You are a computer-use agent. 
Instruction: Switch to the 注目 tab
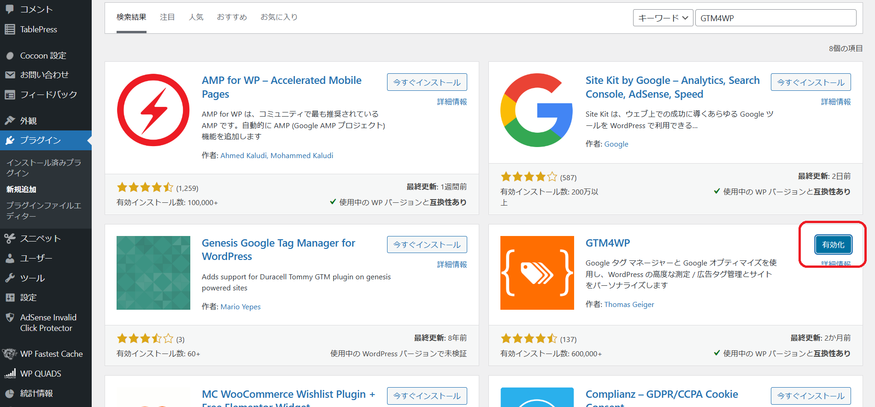167,17
